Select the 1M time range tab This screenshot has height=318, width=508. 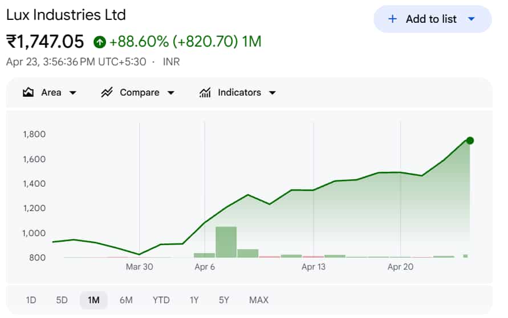point(94,300)
